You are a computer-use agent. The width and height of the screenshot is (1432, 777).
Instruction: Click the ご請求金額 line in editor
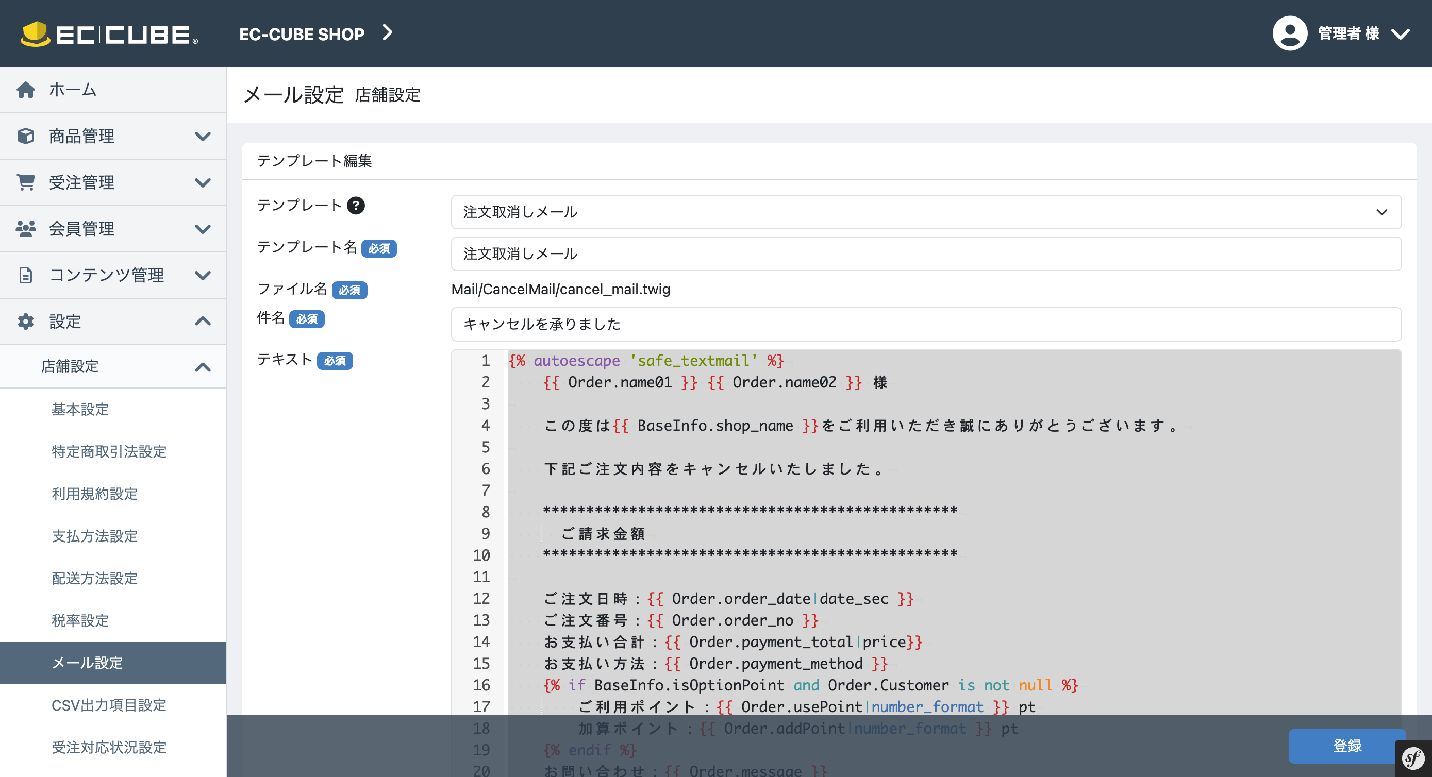tap(603, 534)
